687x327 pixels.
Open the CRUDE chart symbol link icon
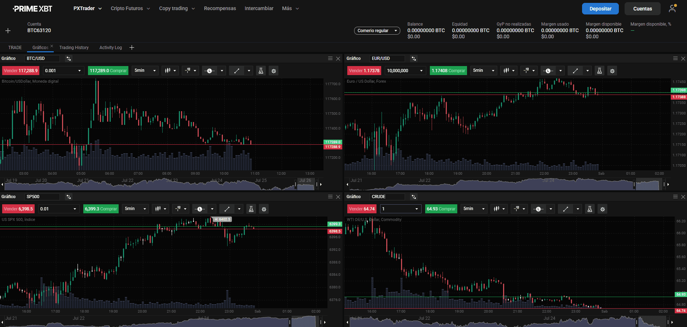coord(414,197)
